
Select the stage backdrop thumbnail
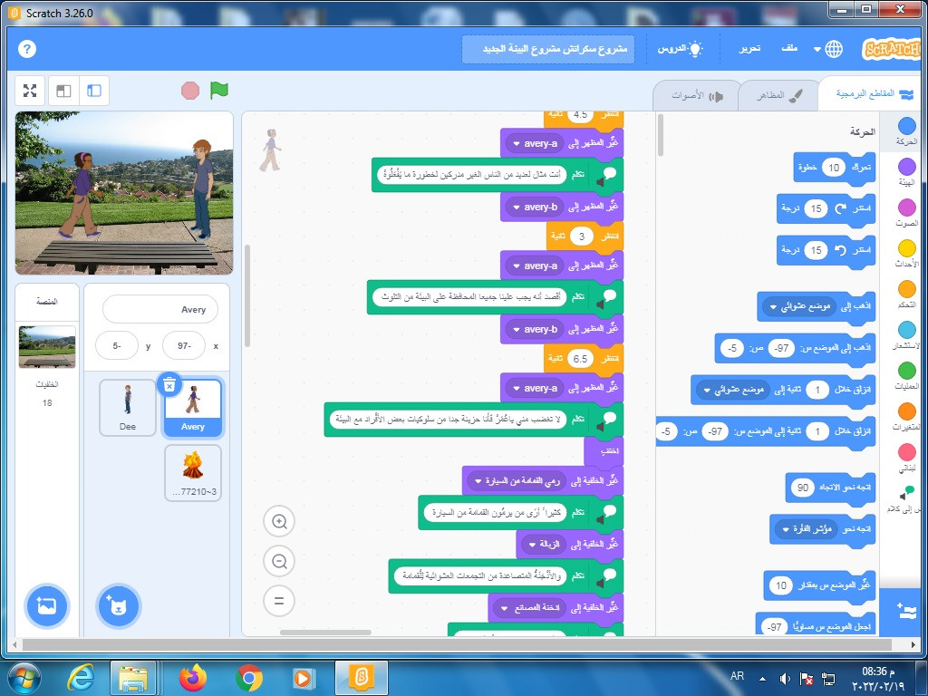coord(47,347)
